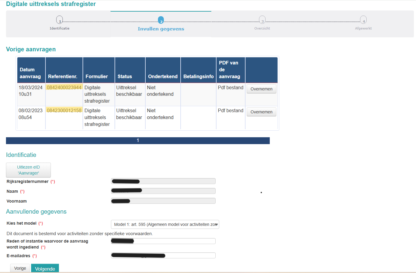Click the Identificatie step label
The height and width of the screenshot is (273, 416).
tap(60, 28)
